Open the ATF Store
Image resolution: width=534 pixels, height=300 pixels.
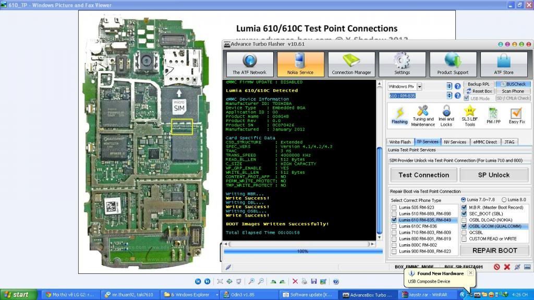pos(504,64)
